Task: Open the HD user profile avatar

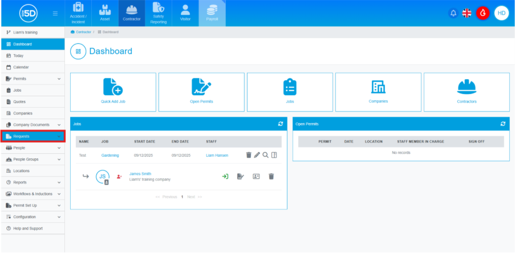Action: tap(501, 13)
